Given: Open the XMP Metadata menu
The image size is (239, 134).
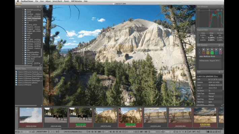Looking at the screenshot, I should pos(76,1).
